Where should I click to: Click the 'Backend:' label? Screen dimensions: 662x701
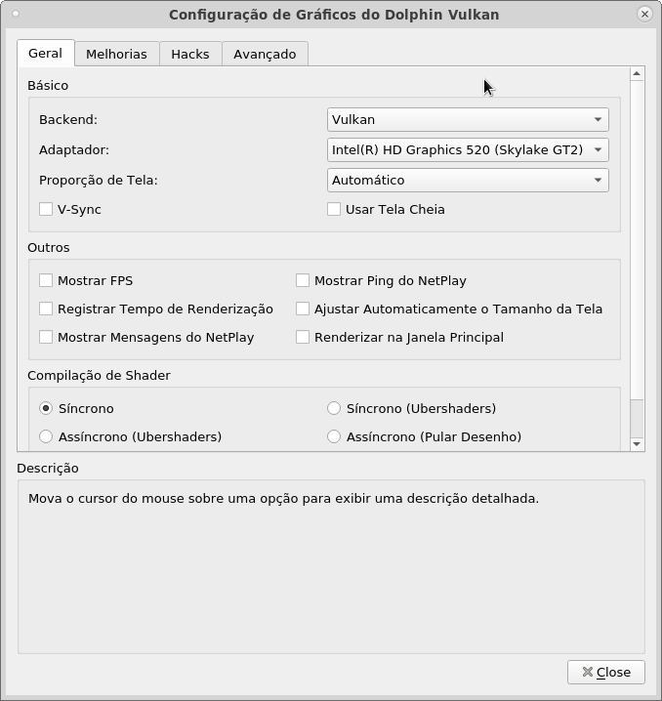(x=68, y=120)
